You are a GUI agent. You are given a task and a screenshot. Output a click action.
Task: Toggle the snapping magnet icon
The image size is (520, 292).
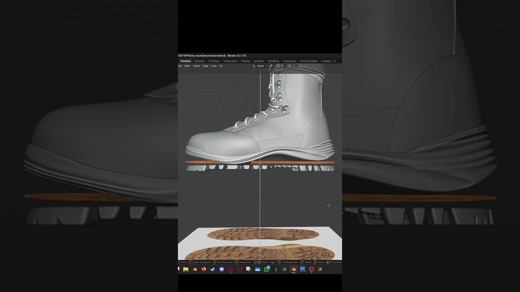pos(278,66)
